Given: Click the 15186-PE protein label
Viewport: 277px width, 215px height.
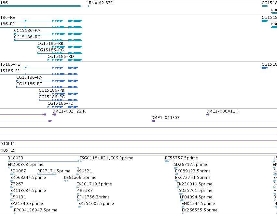Looking at the screenshot, I should tap(10, 64).
